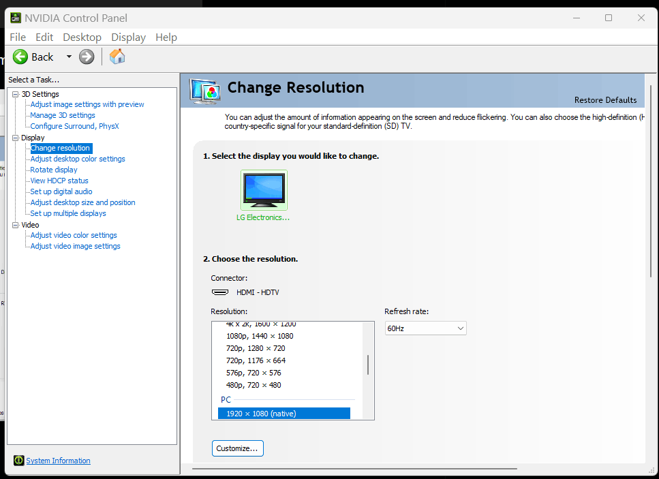Viewport: 659px width, 479px height.
Task: Click the Forward arrow icon in toolbar
Action: [87, 57]
